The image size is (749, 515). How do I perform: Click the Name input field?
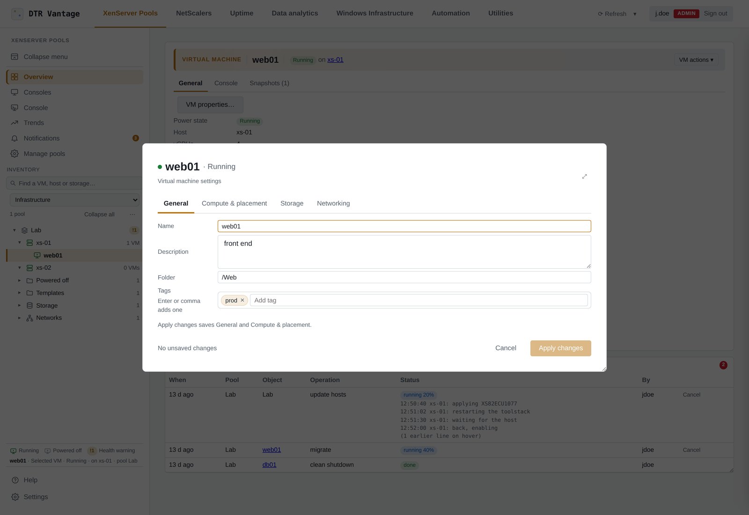(x=404, y=226)
